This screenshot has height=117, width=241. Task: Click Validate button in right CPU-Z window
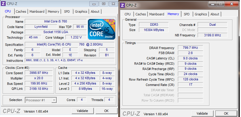click(x=202, y=114)
